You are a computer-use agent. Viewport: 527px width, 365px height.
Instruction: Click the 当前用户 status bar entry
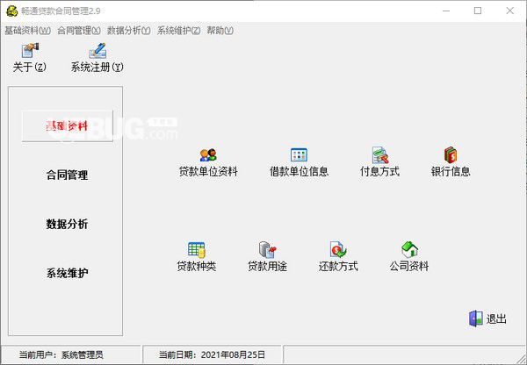tap(61, 354)
